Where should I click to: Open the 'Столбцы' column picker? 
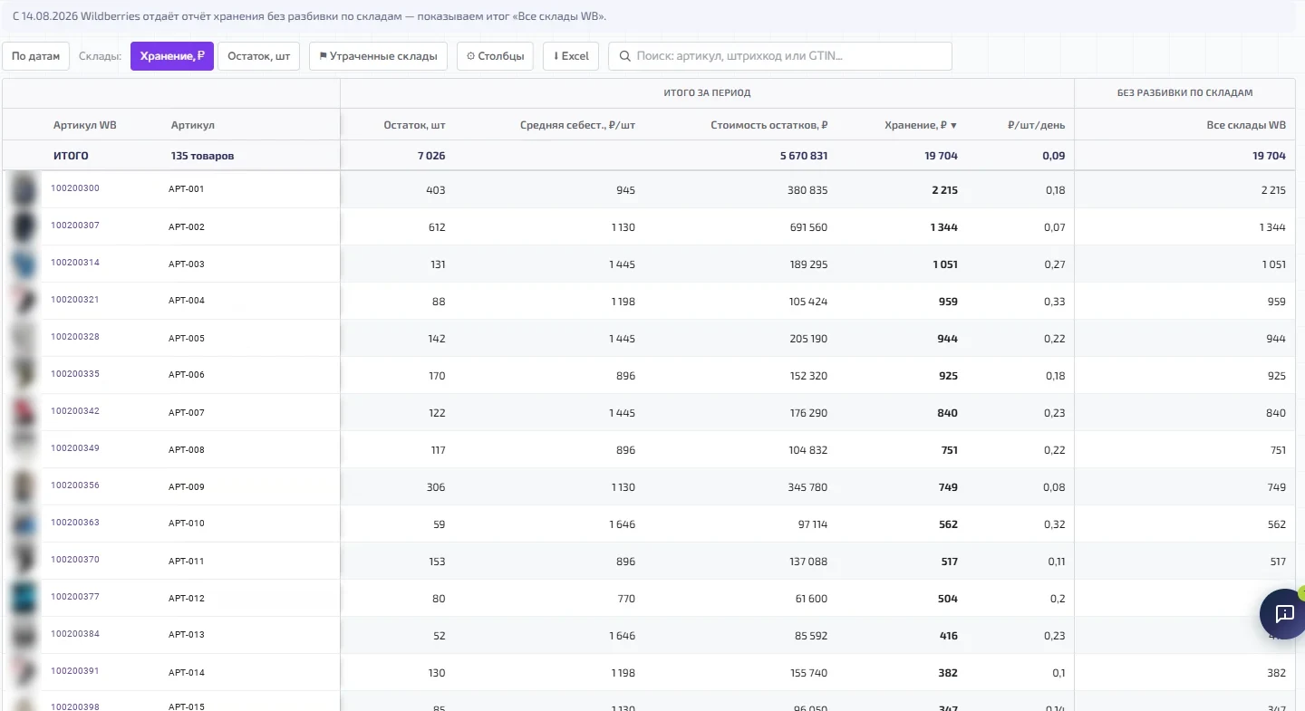click(x=496, y=56)
